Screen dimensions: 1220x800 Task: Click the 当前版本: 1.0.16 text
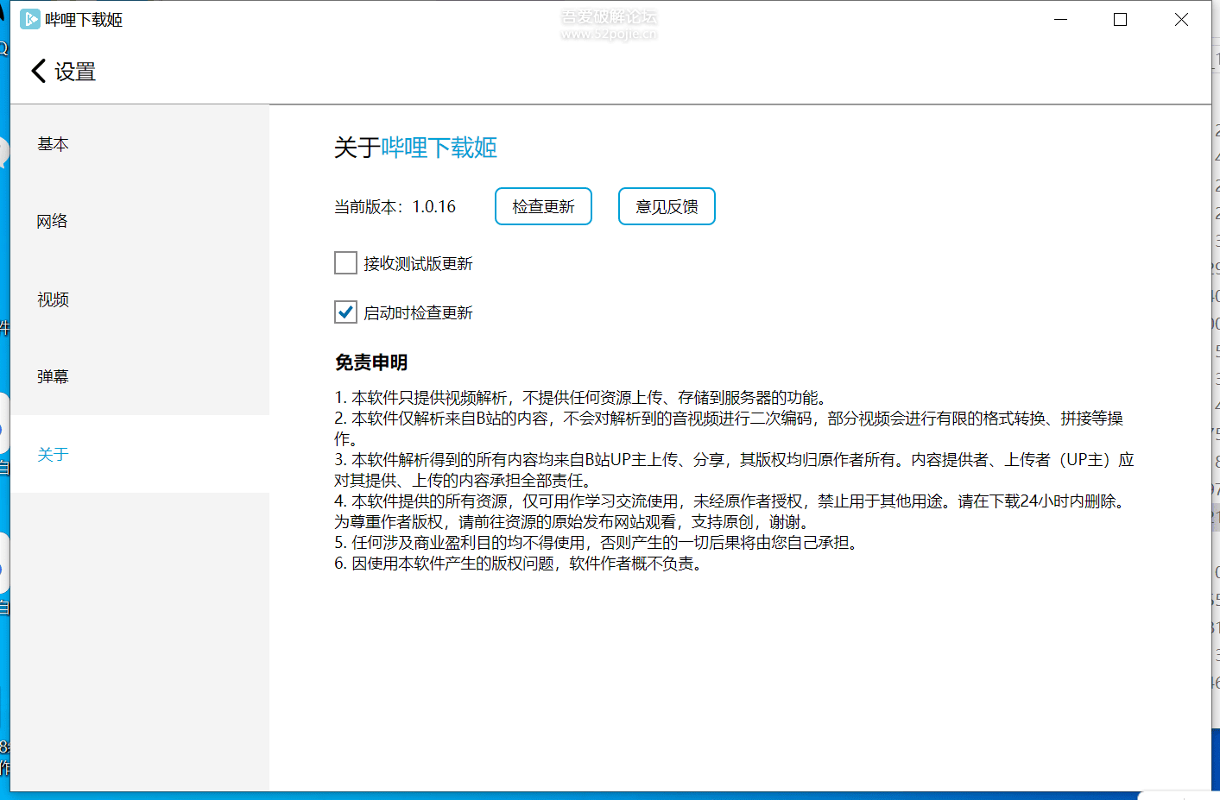point(395,207)
